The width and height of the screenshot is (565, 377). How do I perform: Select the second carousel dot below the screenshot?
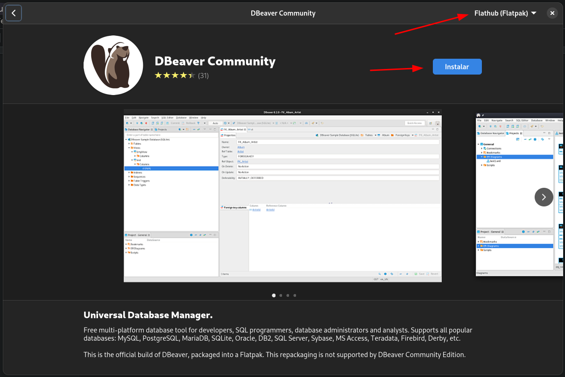[281, 295]
